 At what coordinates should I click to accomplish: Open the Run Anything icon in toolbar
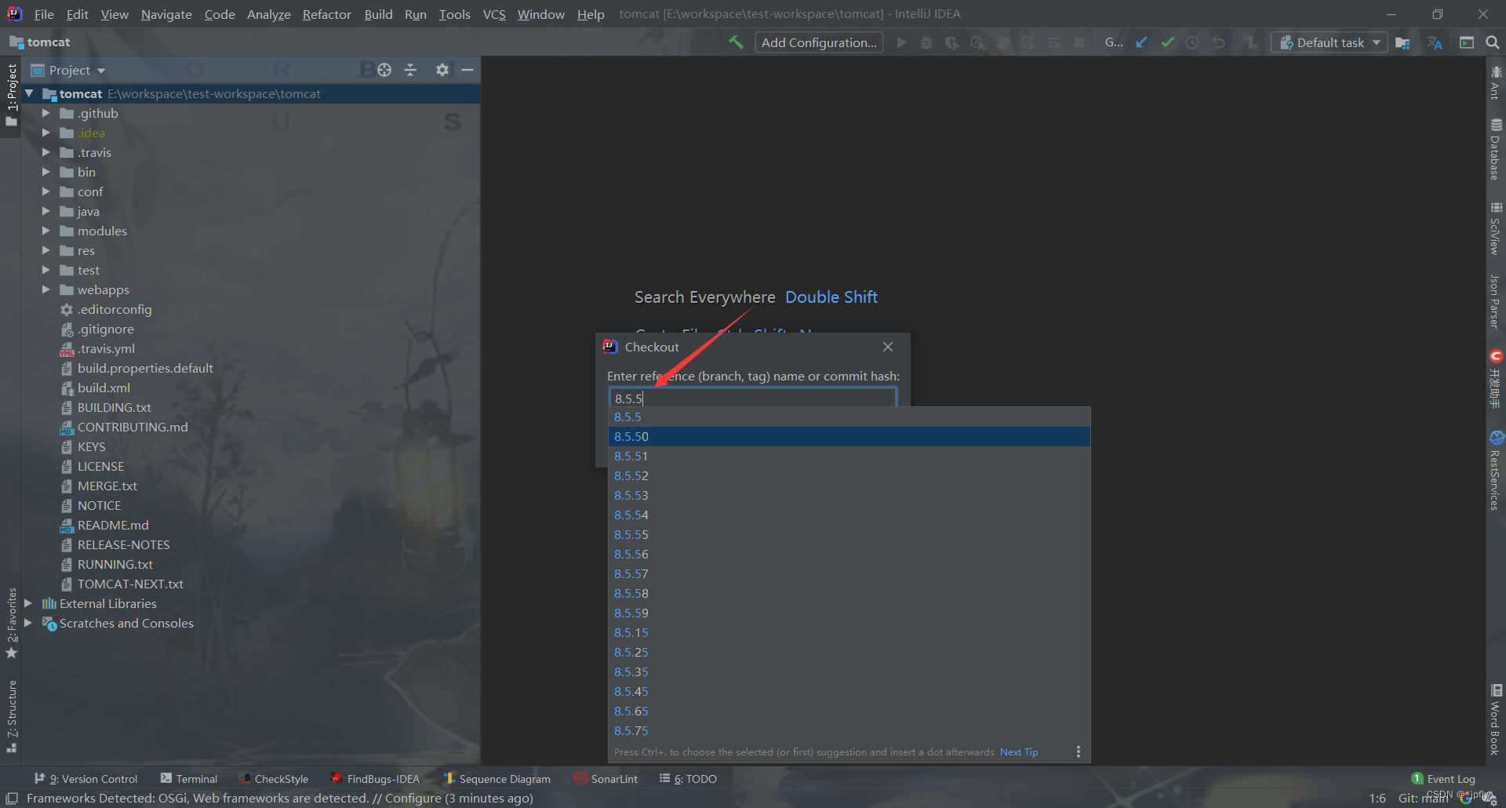tap(1467, 42)
